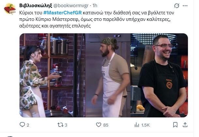This screenshot has height=137, width=199.
Task: Open the bookworm profile avatar
Action: coord(10,9)
